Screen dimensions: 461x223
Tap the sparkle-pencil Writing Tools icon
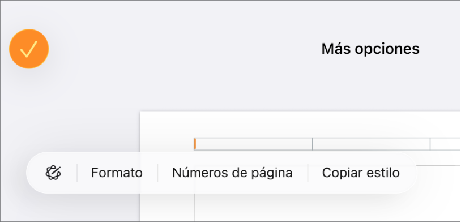pyautogui.click(x=53, y=173)
